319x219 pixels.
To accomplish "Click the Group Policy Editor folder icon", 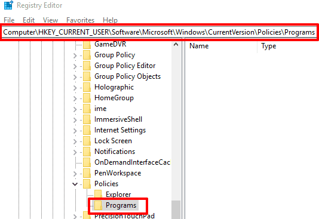I will tap(87, 66).
